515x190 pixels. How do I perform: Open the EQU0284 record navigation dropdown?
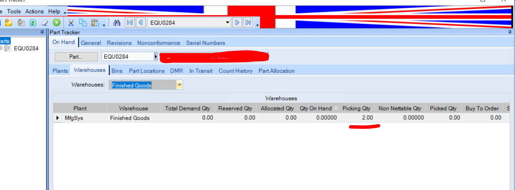pyautogui.click(x=228, y=23)
